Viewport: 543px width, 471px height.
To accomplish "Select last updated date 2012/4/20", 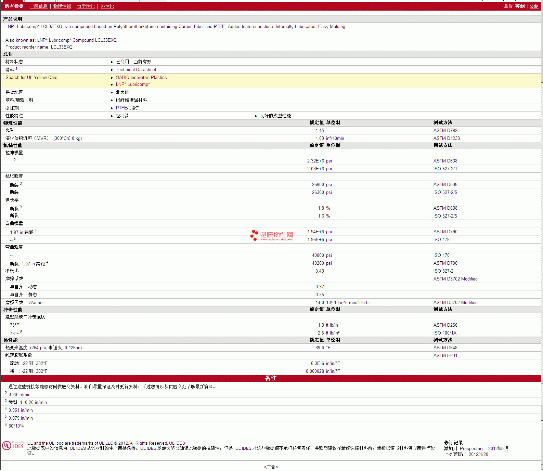I will [478, 454].
